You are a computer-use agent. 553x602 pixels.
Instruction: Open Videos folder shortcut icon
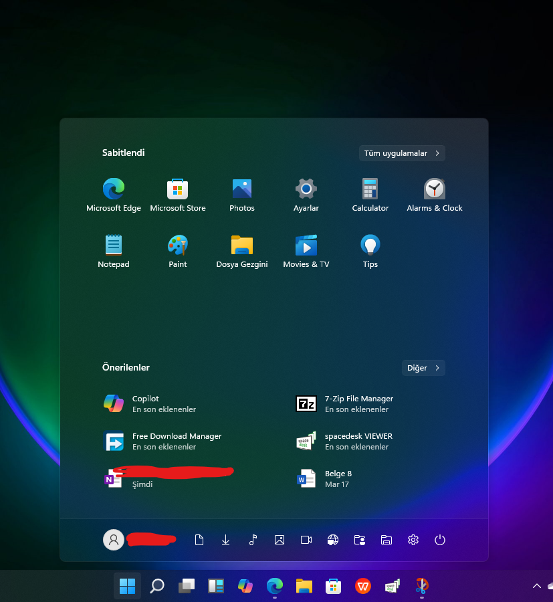tap(306, 540)
